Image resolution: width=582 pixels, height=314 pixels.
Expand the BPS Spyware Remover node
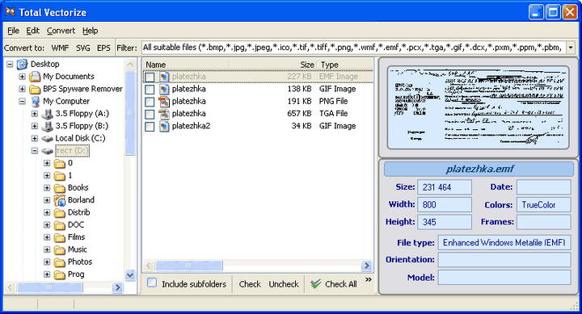[x=23, y=89]
